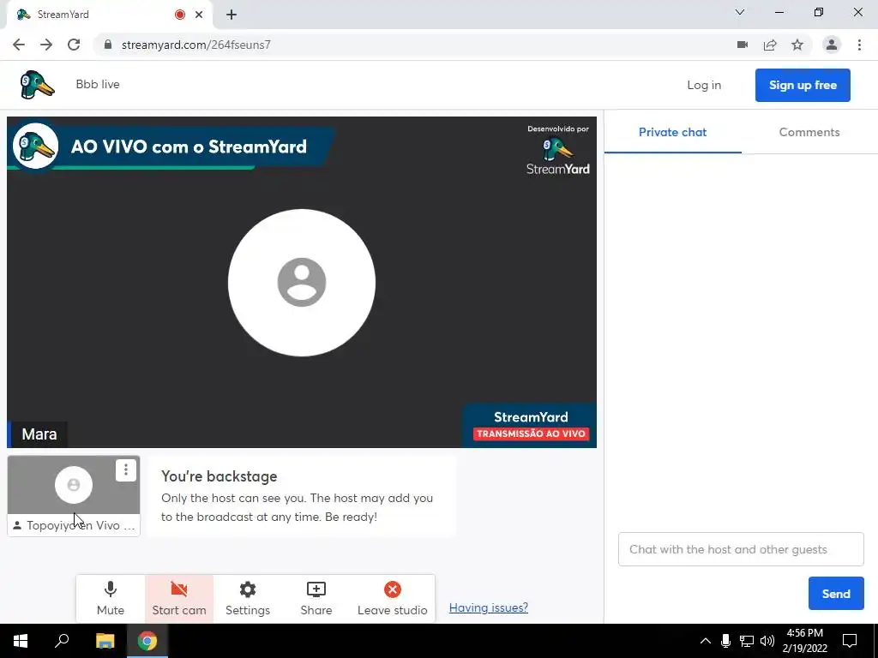The width and height of the screenshot is (878, 658).
Task: Bookmark this page with star icon
Action: [x=797, y=45]
